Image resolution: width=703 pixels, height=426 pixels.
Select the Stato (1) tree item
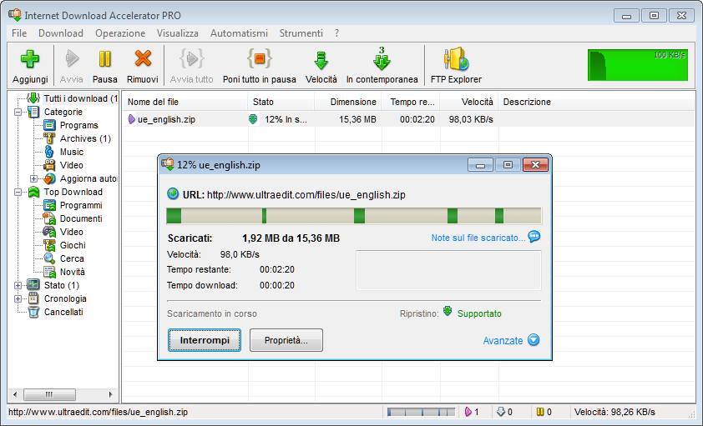62,285
